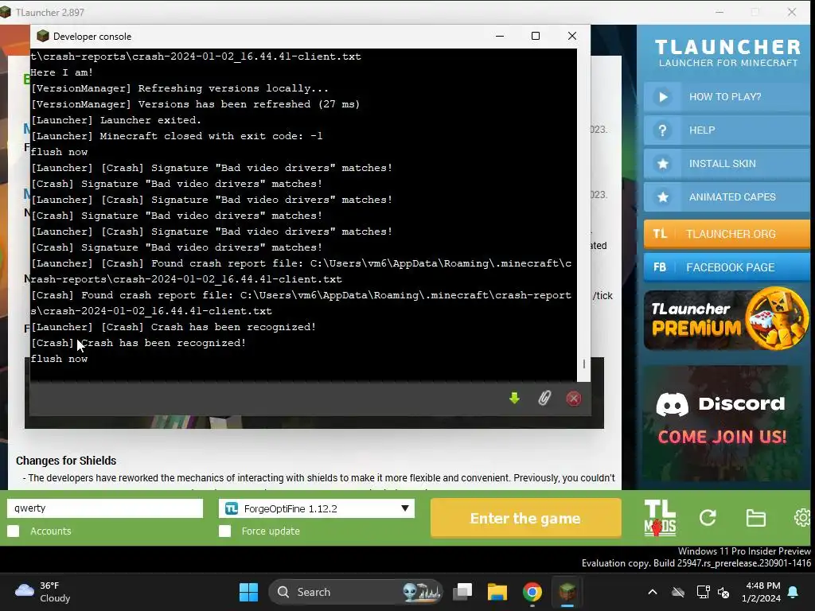Enable the Force update checkbox

coord(225,531)
